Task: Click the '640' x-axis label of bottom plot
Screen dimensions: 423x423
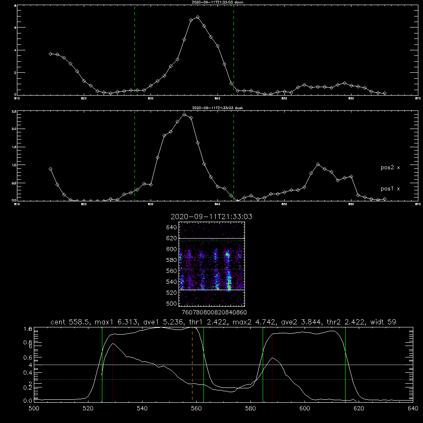Action: 413,409
